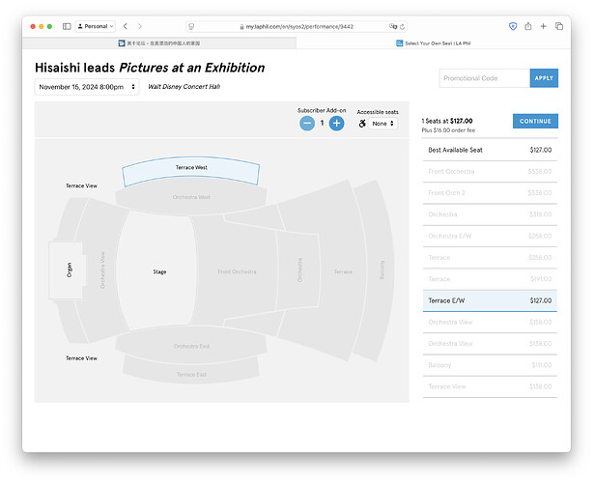Open the performance date dropdown
Screen dimensions: 594x483
[87, 87]
